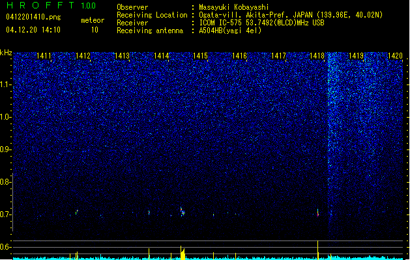Click the Ogata-vill. Akita-Pref. JAPAN location text
Screen dimensions: 410x260
click(291, 15)
